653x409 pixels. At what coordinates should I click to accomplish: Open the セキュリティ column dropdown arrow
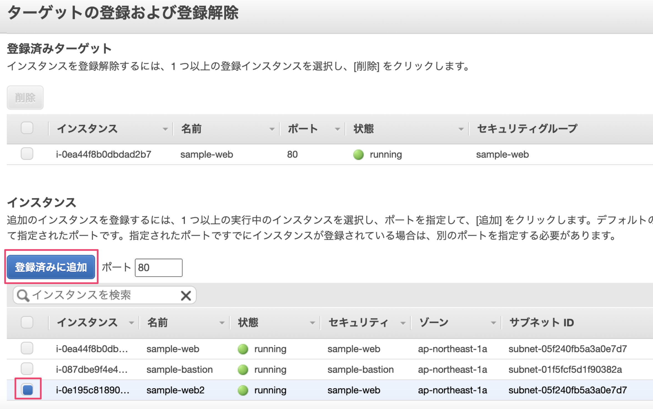pos(403,323)
